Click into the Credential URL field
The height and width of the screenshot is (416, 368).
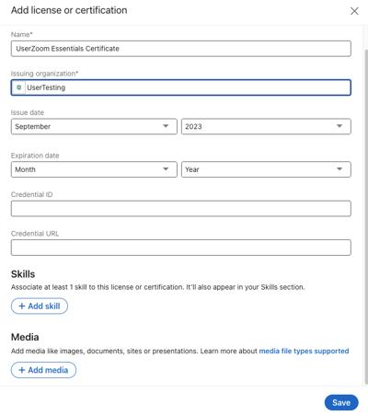181,248
